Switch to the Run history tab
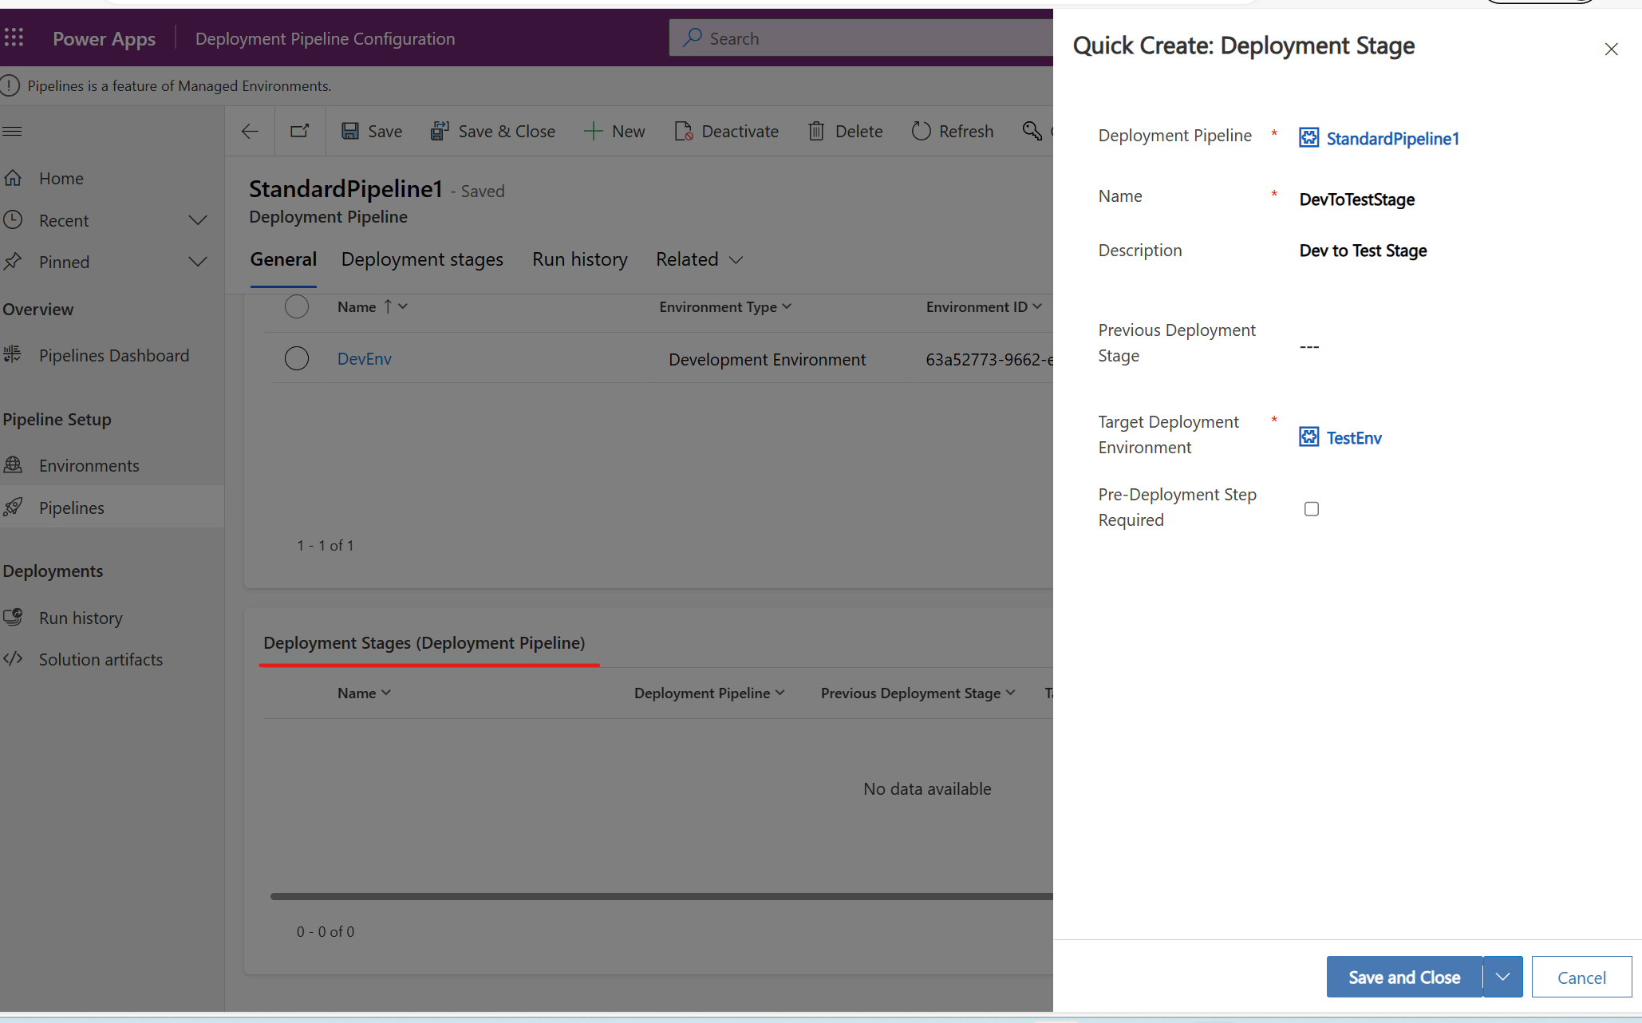 [x=579, y=259]
